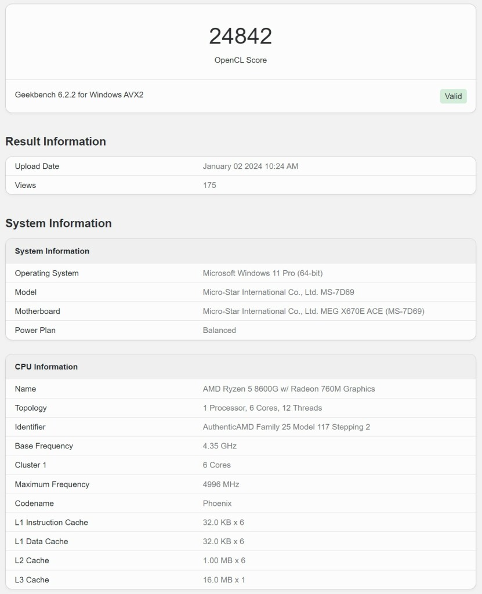Select the "Model" row label
The height and width of the screenshot is (594, 482).
26,292
